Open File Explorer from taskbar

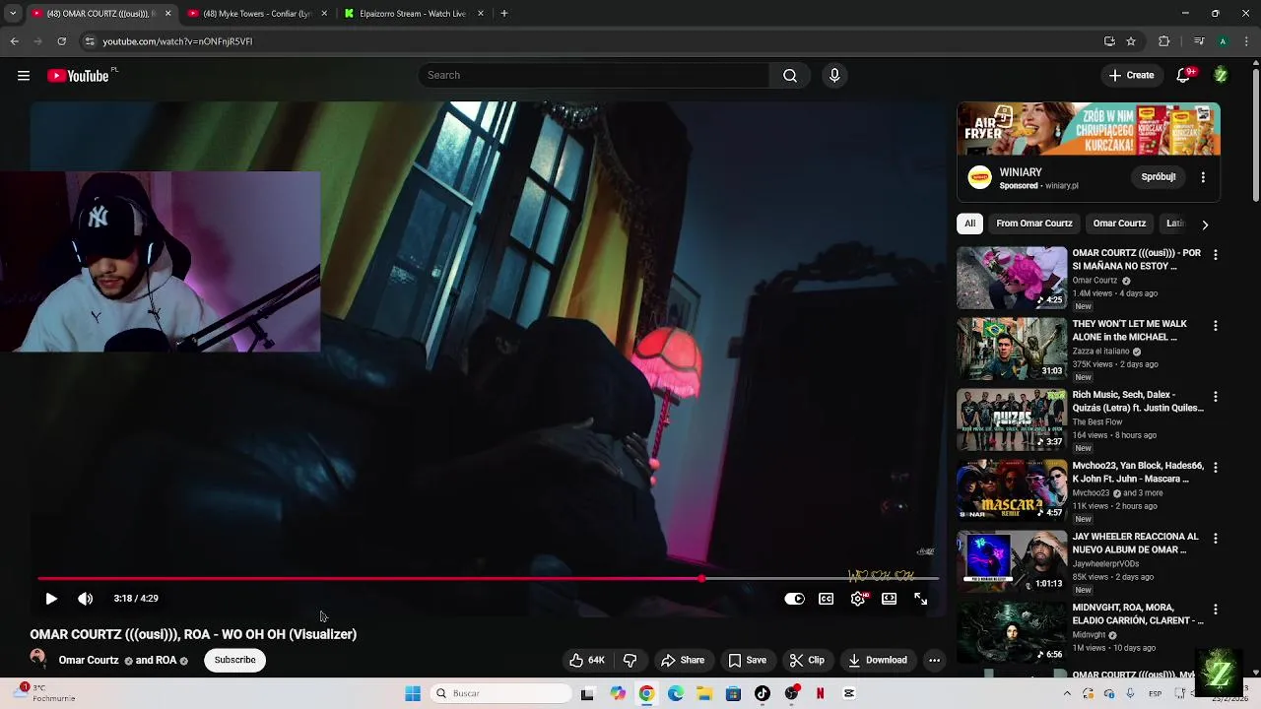coord(704,694)
